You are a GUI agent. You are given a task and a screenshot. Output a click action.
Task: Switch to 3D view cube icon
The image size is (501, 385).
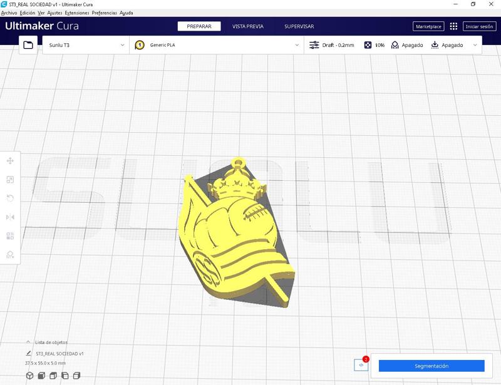coord(29,376)
